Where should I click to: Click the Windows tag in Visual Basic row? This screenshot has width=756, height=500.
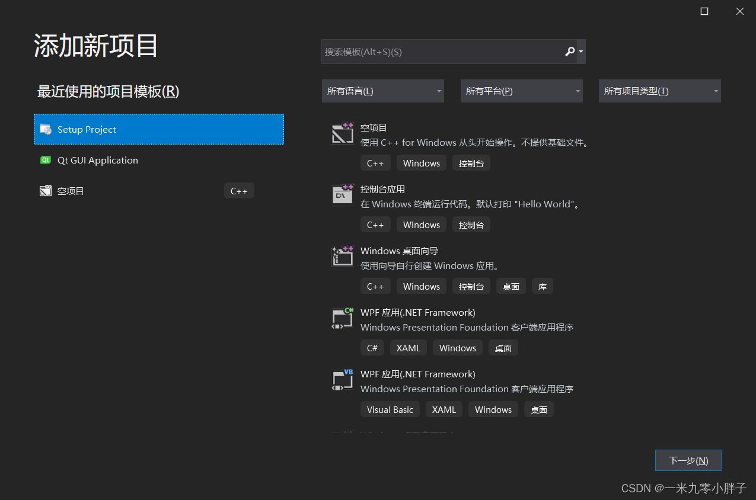tap(493, 409)
